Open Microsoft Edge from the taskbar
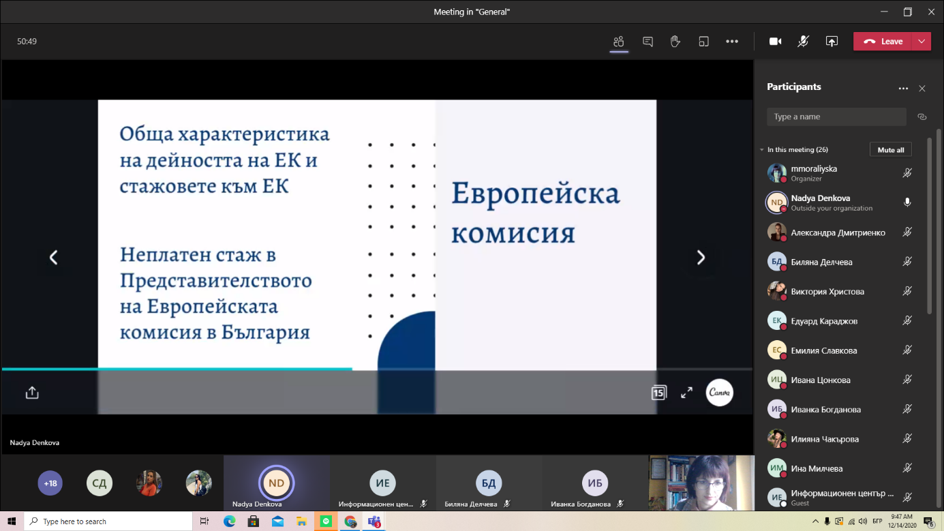The width and height of the screenshot is (944, 531). (229, 521)
